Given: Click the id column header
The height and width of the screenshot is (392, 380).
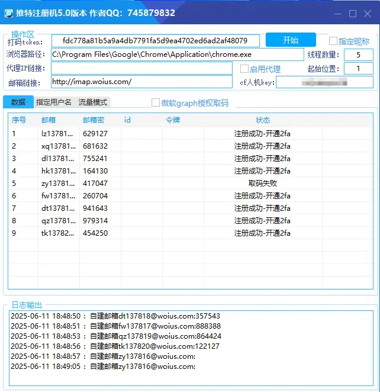Looking at the screenshot, I should click(127, 120).
